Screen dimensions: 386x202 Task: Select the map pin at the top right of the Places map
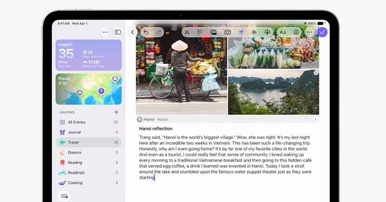click(x=115, y=78)
